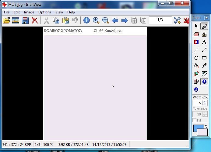Select the ellipse tool in the Paint panel
The image size is (211, 152).
click(x=196, y=58)
